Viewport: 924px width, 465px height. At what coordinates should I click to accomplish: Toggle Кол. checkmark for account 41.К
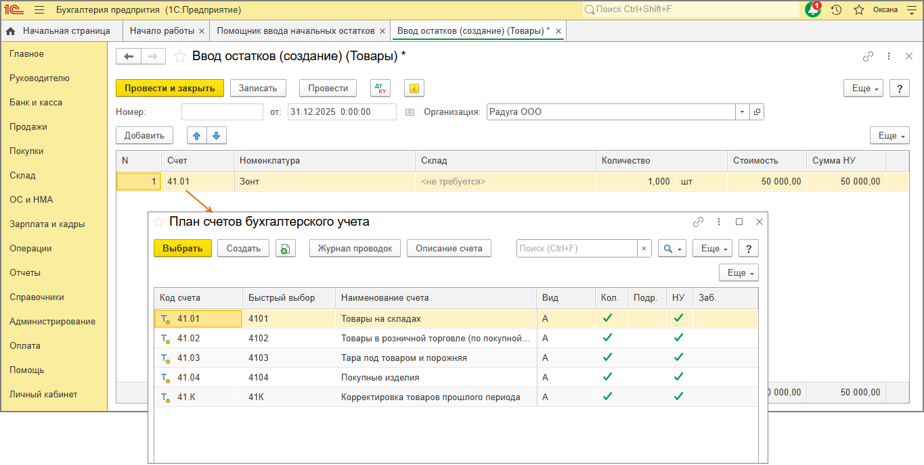point(607,397)
